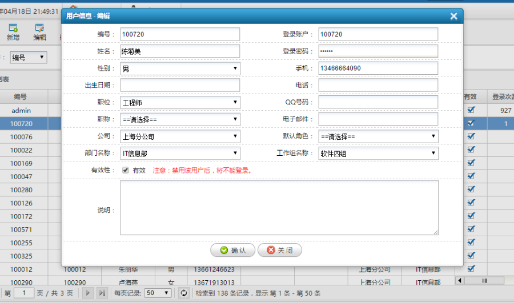
Task: Click the 确认 button
Action: 232,251
